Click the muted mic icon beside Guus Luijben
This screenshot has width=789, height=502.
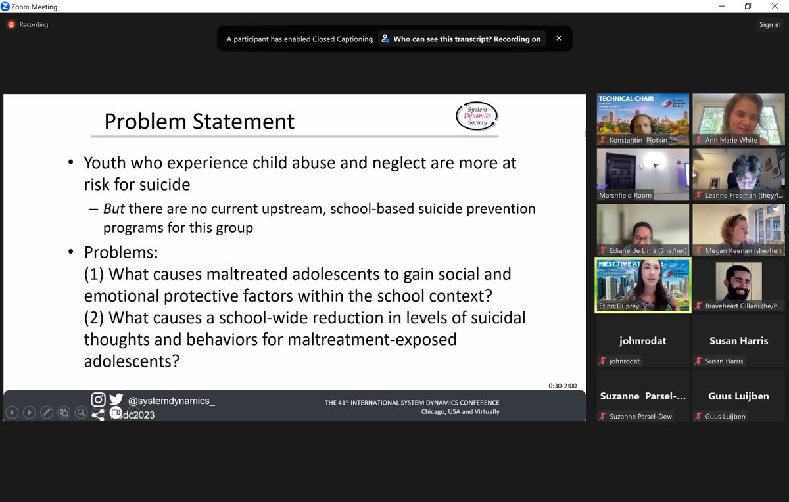coord(698,416)
